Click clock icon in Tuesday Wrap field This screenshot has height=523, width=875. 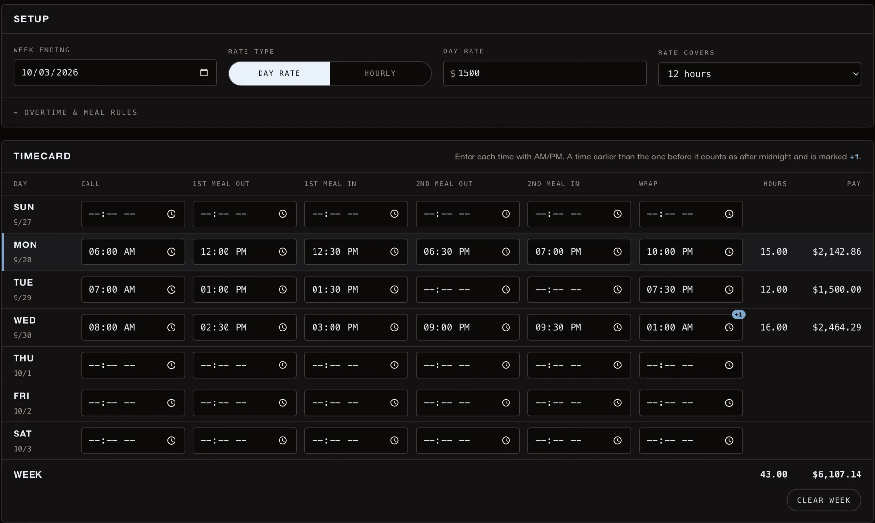tap(729, 290)
